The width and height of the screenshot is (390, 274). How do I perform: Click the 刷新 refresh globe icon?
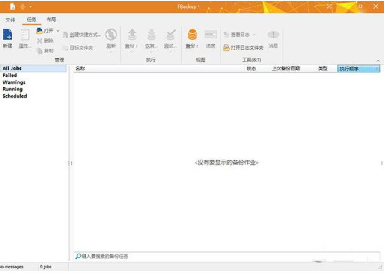coord(111,35)
